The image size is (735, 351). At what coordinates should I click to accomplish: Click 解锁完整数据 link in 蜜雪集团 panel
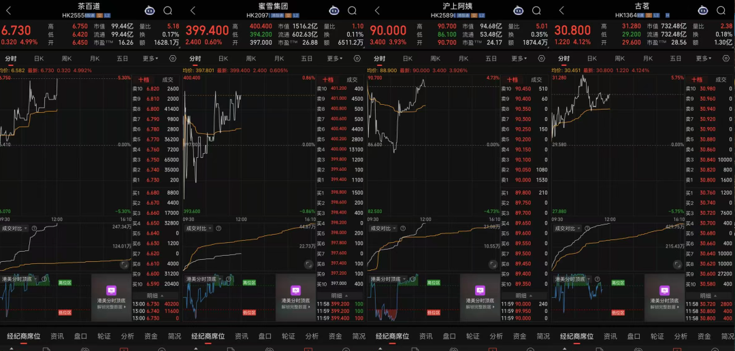click(x=295, y=307)
